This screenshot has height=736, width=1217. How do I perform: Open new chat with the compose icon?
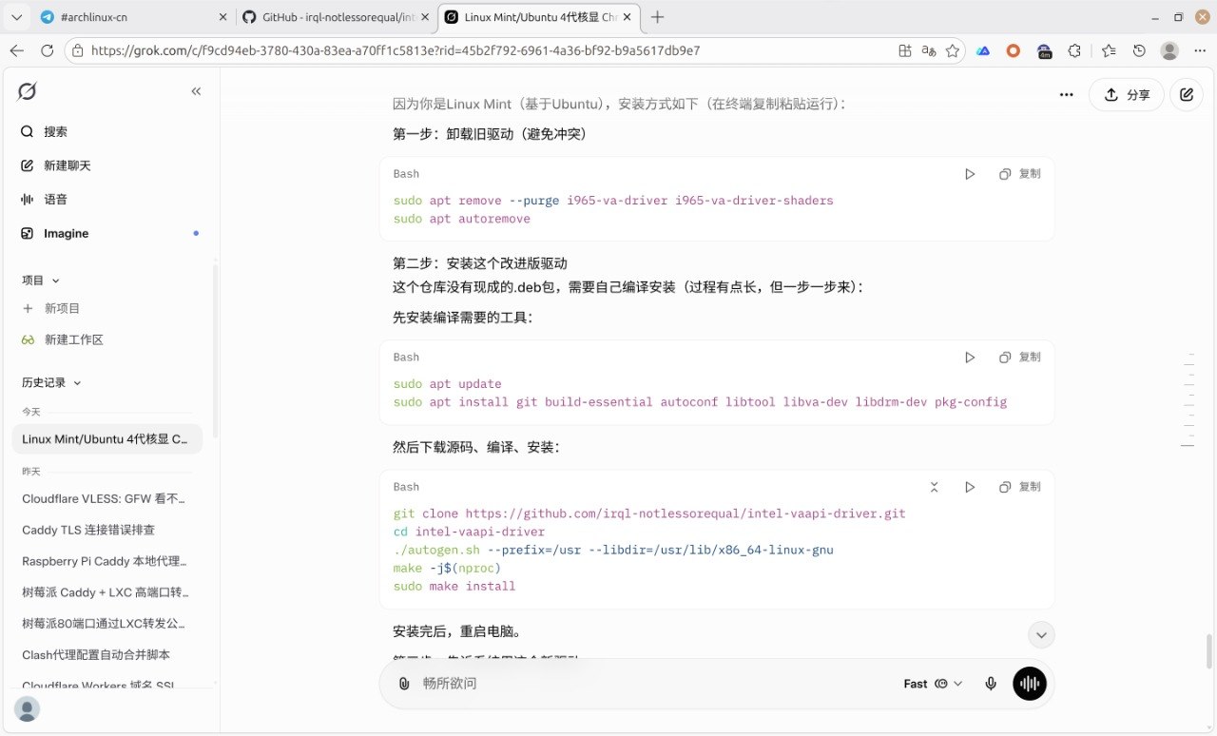coord(1187,95)
